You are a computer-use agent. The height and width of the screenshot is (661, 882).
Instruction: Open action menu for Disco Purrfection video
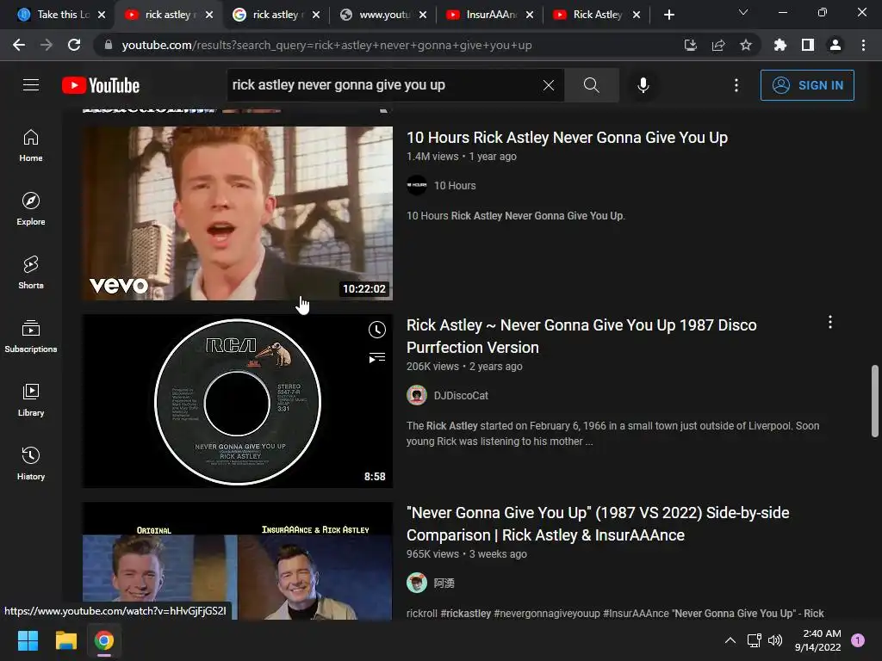pos(830,322)
